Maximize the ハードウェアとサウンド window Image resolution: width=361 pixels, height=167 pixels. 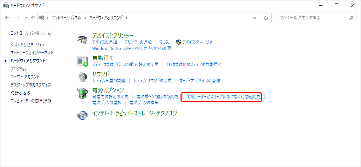(336, 5)
